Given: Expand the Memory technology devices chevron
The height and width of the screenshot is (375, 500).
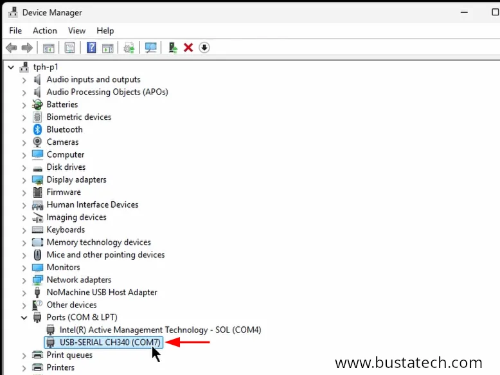Looking at the screenshot, I should (x=24, y=243).
